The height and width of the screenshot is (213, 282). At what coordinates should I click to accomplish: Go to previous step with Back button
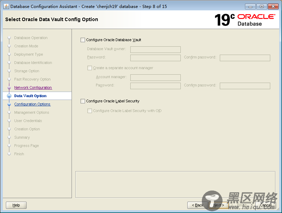(x=197, y=205)
